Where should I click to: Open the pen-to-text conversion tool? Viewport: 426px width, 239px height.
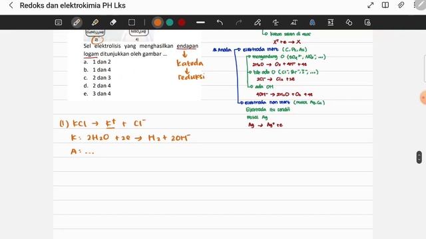pos(258,23)
